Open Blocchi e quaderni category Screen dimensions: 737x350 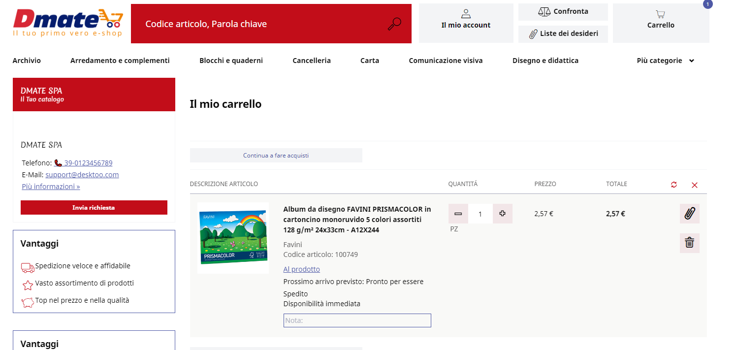pyautogui.click(x=231, y=61)
